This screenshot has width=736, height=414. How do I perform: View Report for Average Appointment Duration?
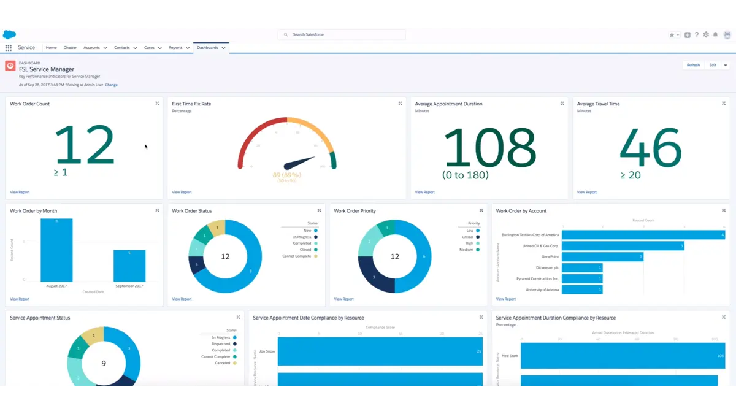pyautogui.click(x=424, y=192)
